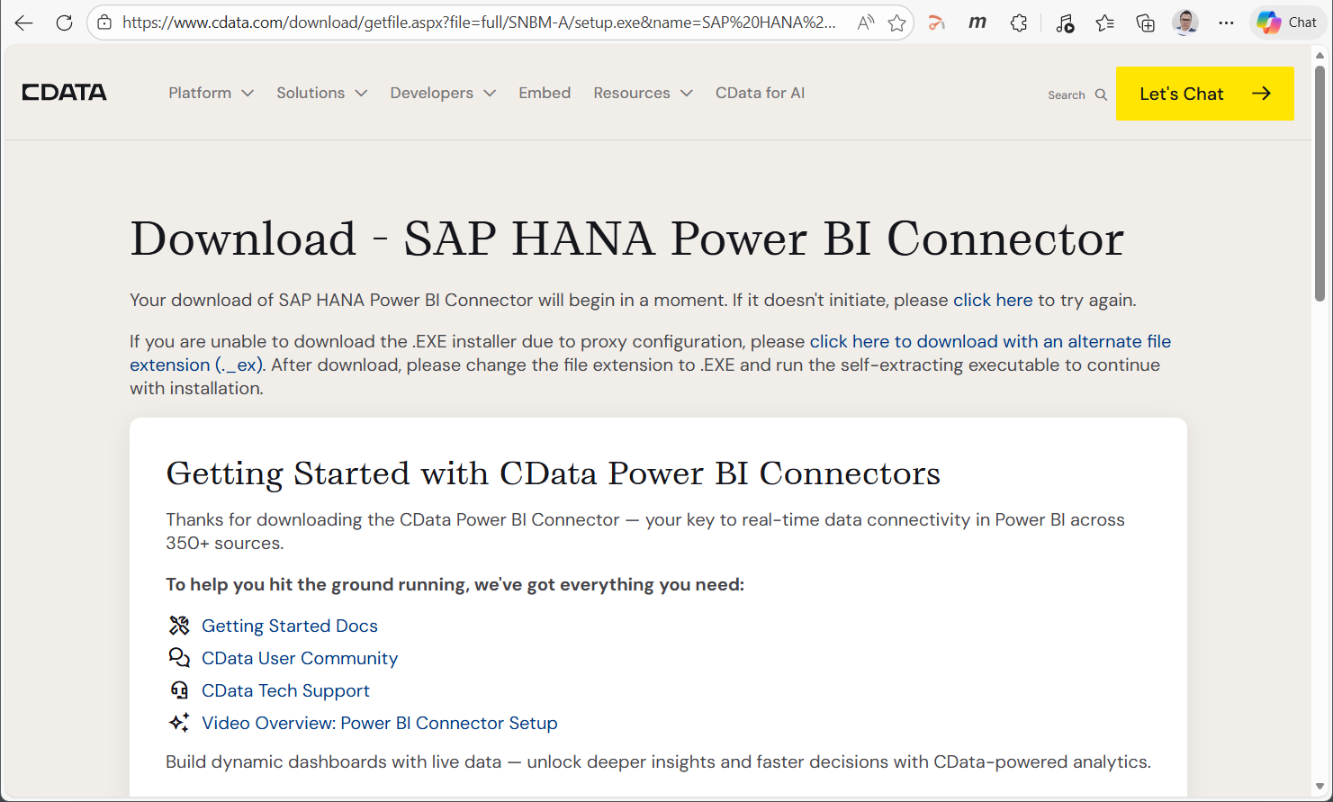Viewport: 1333px width, 802px height.
Task: Click the 'Download - SAP HANA Power BI Connector' heading
Action: (627, 239)
